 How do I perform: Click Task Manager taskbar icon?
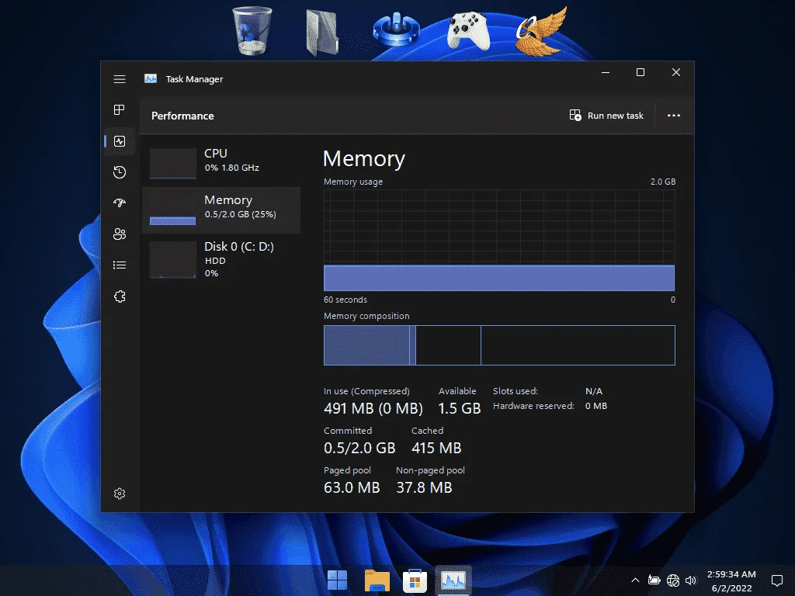click(453, 580)
